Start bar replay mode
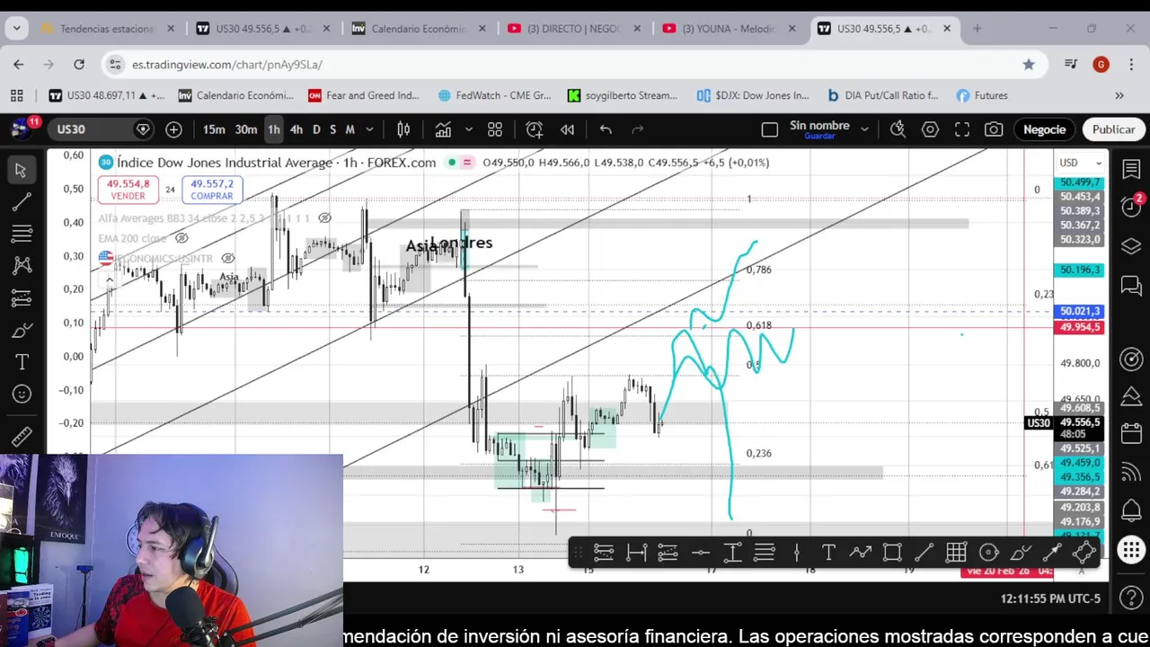Image resolution: width=1150 pixels, height=647 pixels. coord(567,129)
